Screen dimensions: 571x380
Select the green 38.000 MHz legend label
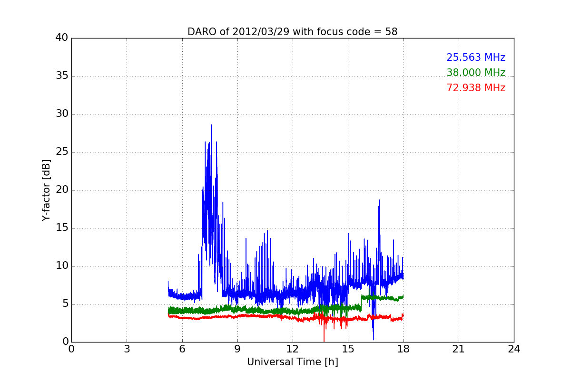click(x=476, y=73)
